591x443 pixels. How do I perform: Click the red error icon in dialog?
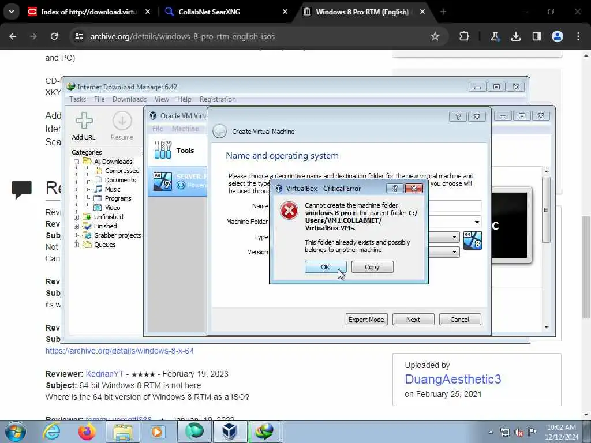click(x=289, y=211)
